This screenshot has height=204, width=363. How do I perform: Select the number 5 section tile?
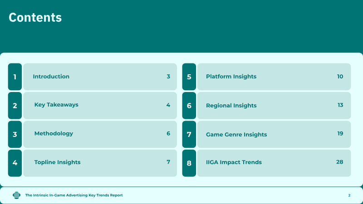[189, 77]
